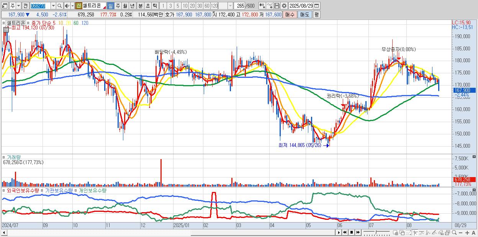Select interval preset 3

170,6
